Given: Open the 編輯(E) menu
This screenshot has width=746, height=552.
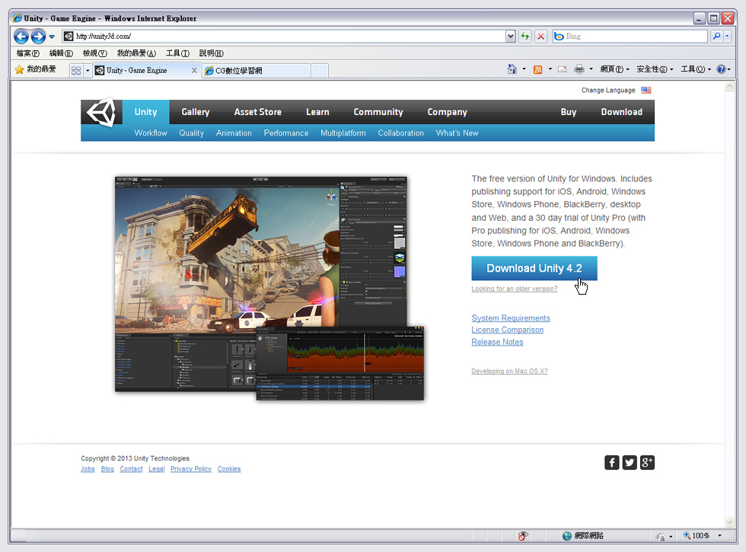Looking at the screenshot, I should click(61, 53).
